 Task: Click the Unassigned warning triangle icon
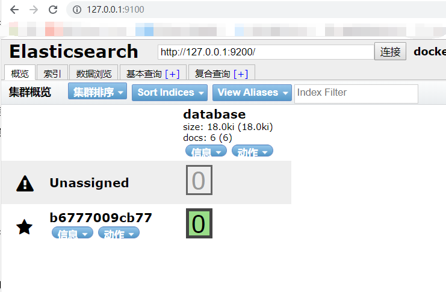pyautogui.click(x=25, y=183)
